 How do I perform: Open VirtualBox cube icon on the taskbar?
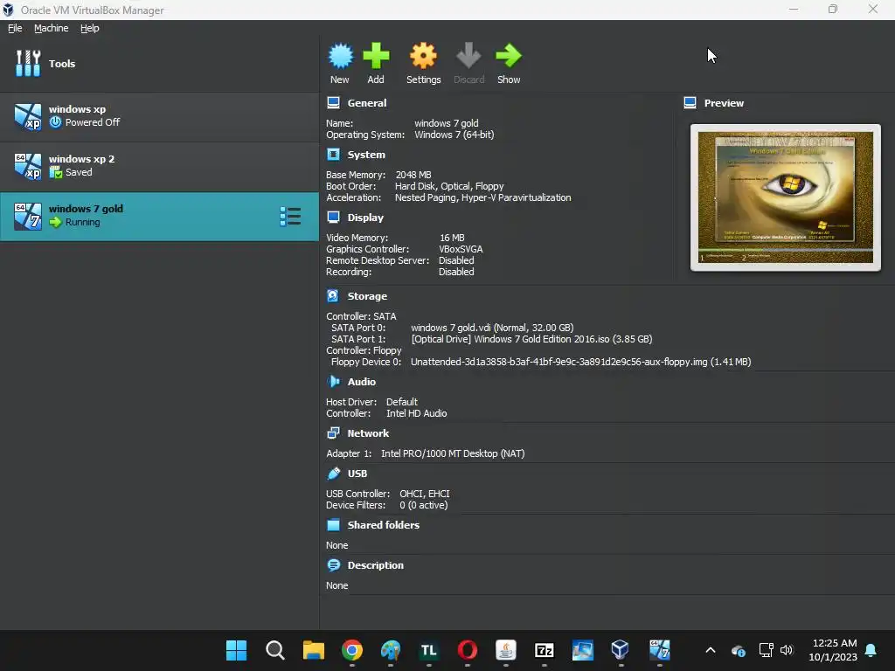tap(621, 650)
